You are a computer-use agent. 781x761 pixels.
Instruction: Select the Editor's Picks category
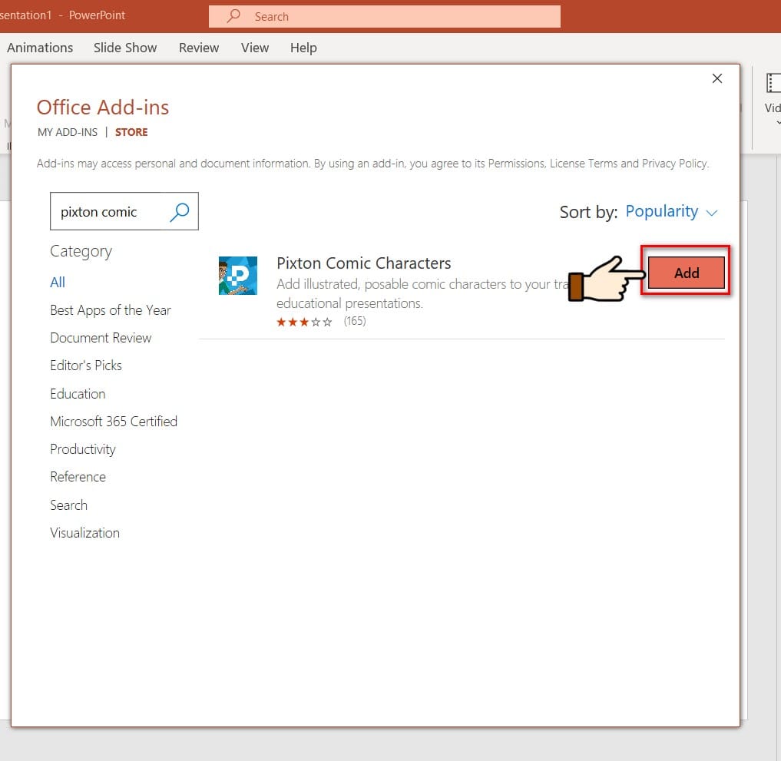coord(86,366)
